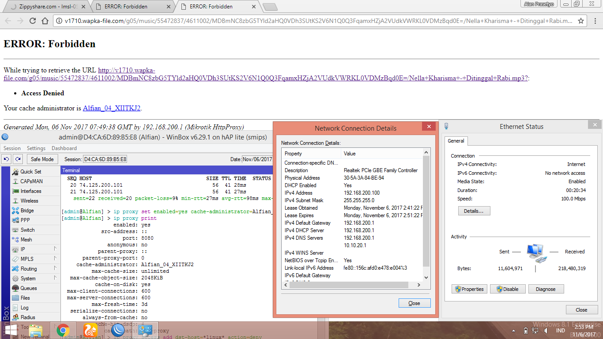The image size is (603, 339).
Task: Switch to the Zippyshare.com browser tab
Action: [49, 7]
